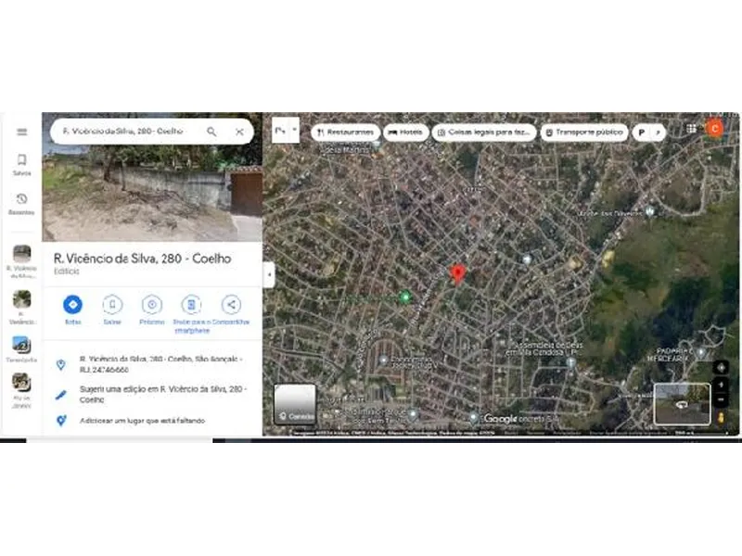Image resolution: width=742 pixels, height=556 pixels.
Task: Select the Transporte público chip
Action: tap(584, 133)
